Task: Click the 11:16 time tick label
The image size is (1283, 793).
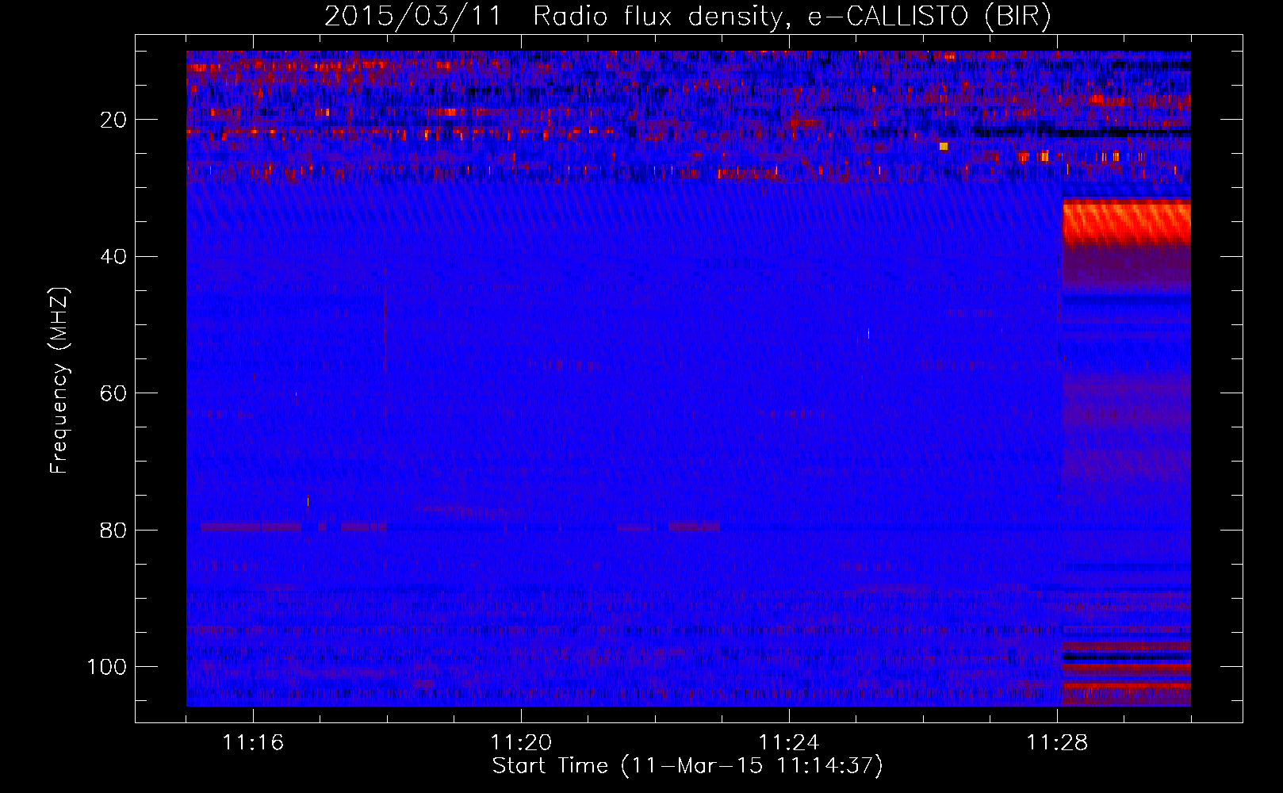Action: [x=253, y=742]
